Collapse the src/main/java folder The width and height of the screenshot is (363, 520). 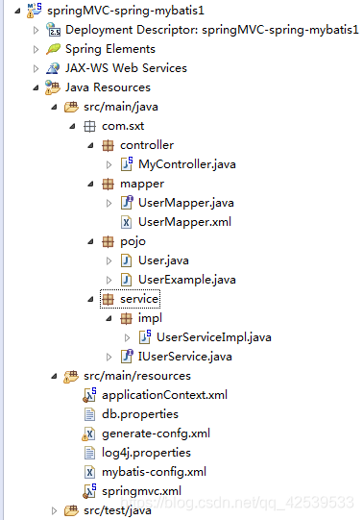55,107
